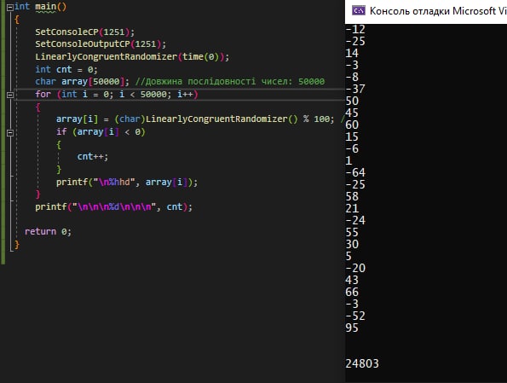Click the console output value 66
The width and height of the screenshot is (507, 383).
pos(352,292)
